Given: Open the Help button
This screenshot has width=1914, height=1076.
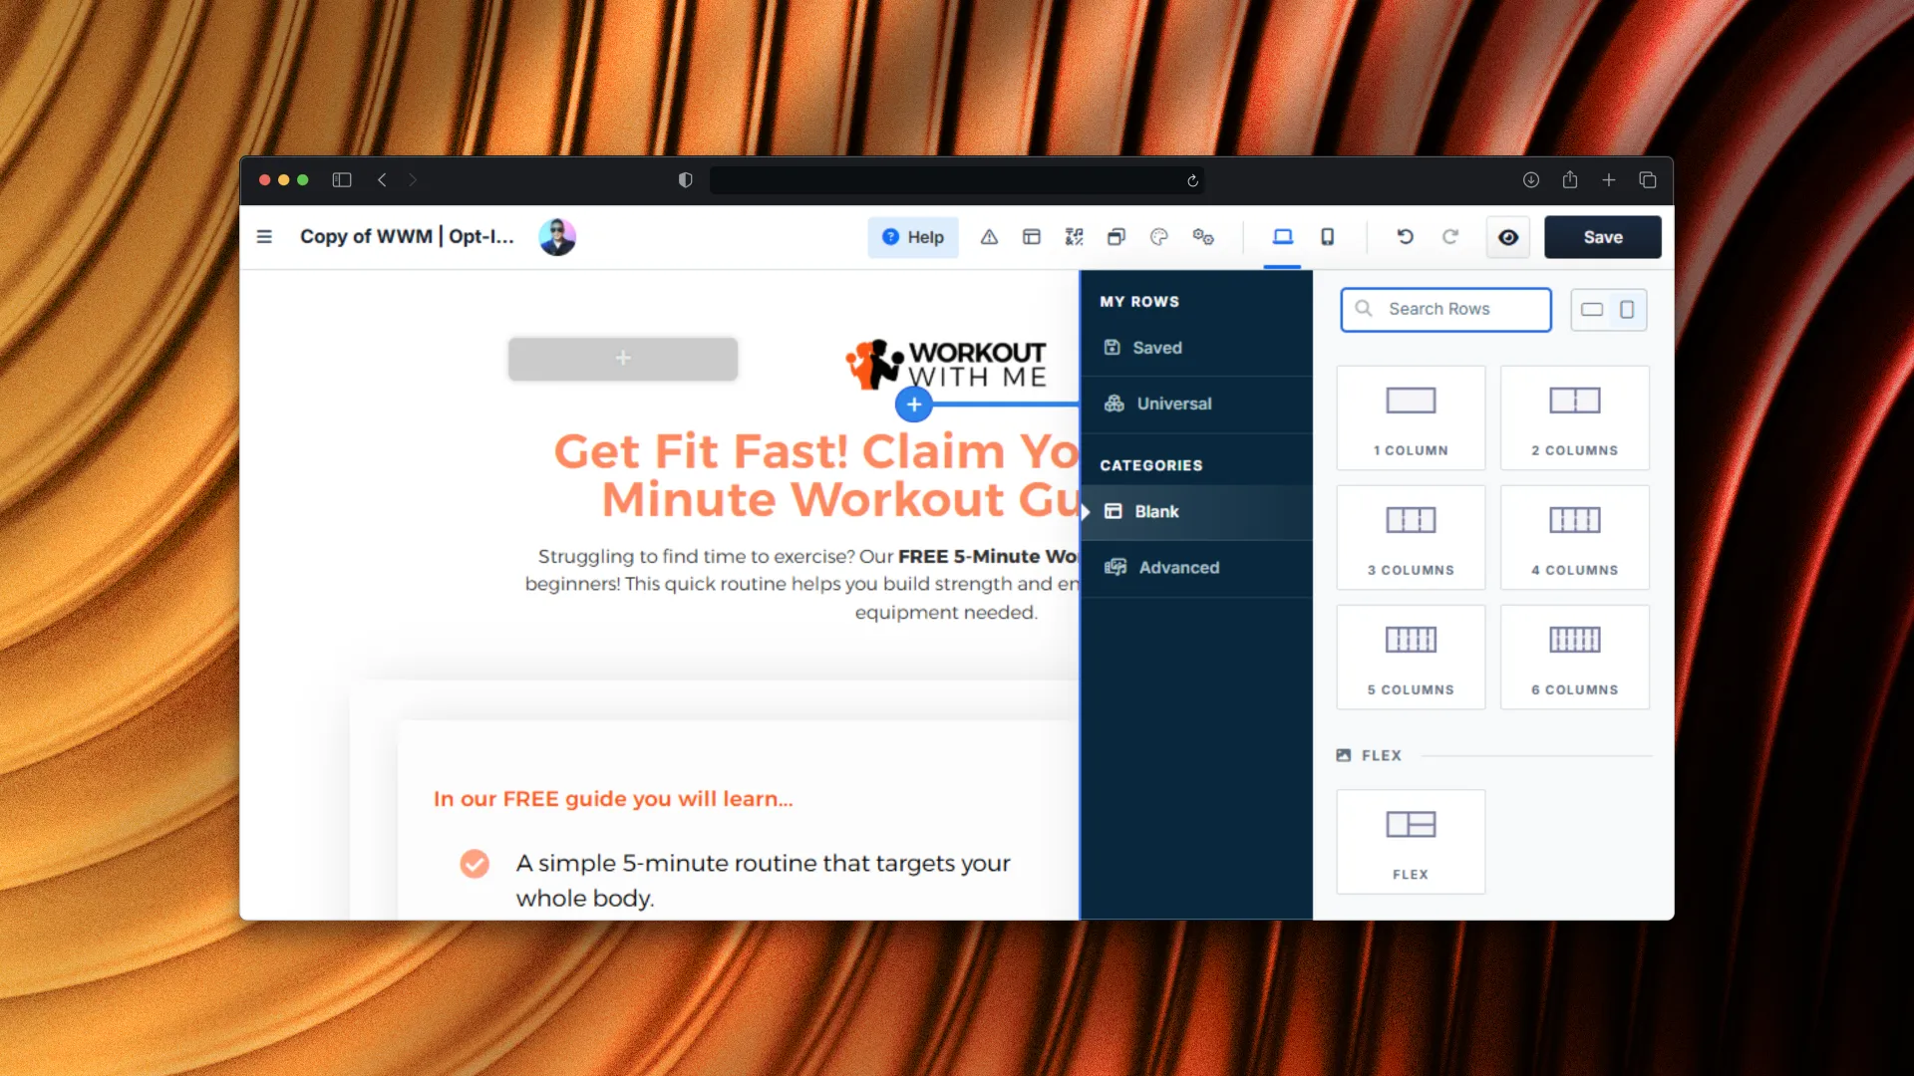Looking at the screenshot, I should (x=912, y=237).
